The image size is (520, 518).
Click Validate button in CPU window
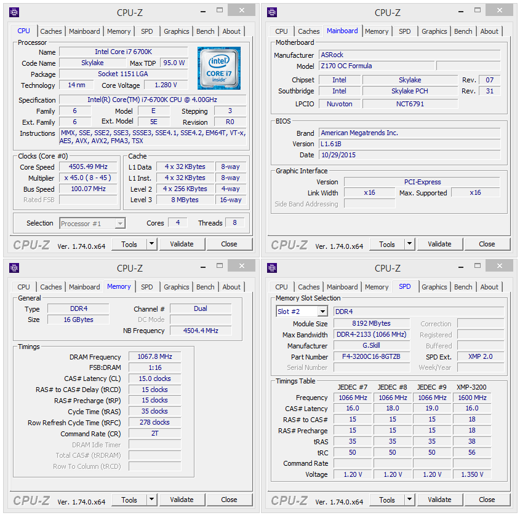pyautogui.click(x=182, y=244)
